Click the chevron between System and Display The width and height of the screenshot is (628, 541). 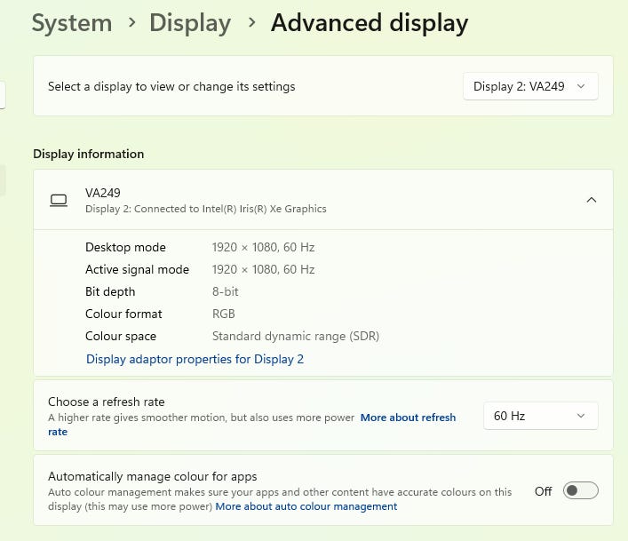(x=131, y=23)
